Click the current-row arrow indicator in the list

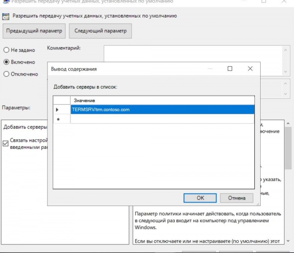(58, 110)
